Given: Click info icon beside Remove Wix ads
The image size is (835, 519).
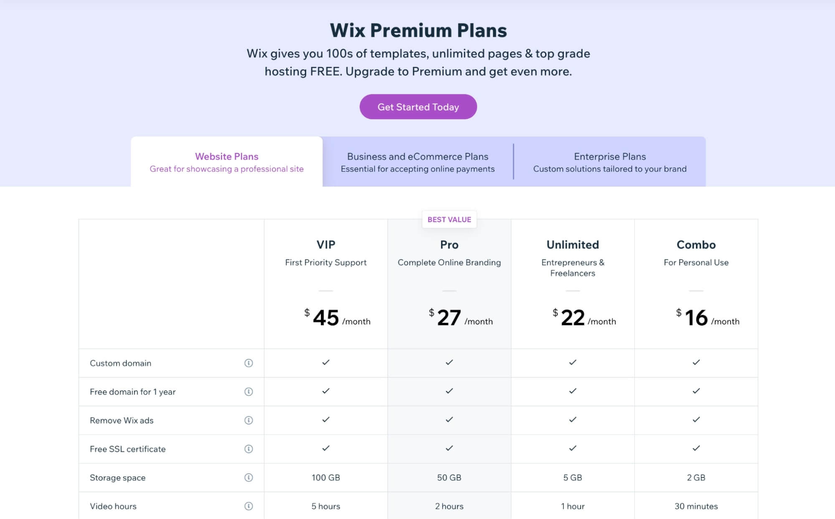Looking at the screenshot, I should (x=249, y=420).
